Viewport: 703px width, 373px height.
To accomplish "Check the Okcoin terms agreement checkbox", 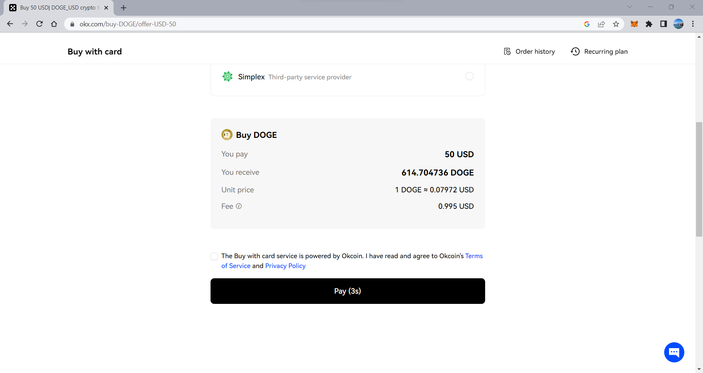I will click(214, 256).
